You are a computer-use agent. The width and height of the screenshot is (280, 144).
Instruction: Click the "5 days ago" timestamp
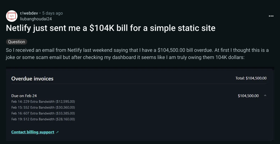point(52,13)
